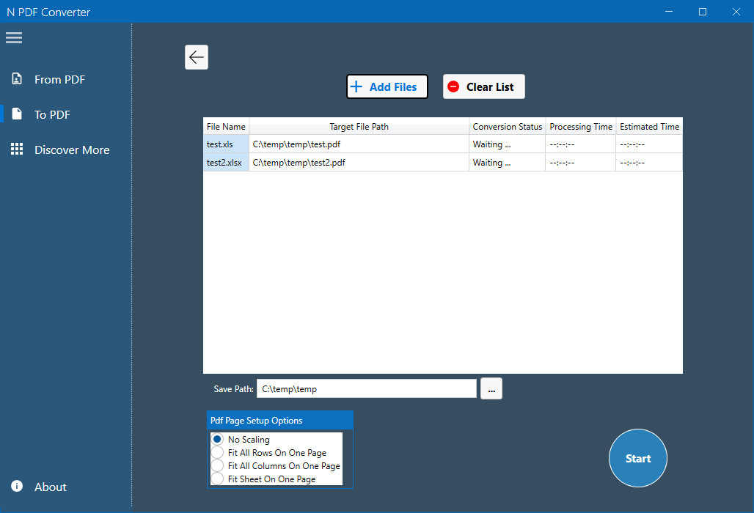Click the To PDF page icon
This screenshot has height=513, width=754.
click(17, 114)
